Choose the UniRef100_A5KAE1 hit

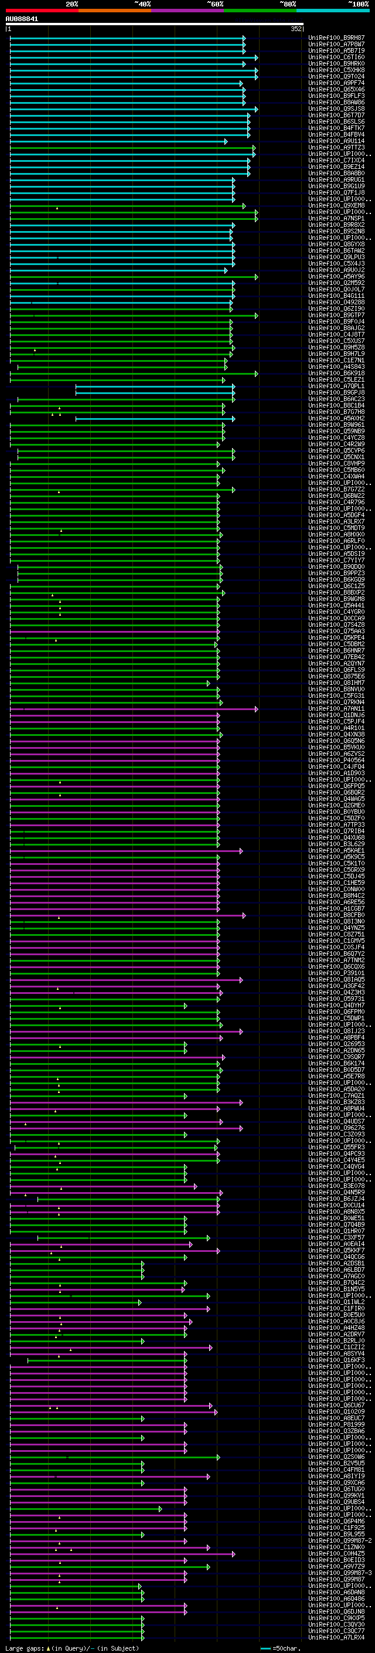tap(336, 851)
